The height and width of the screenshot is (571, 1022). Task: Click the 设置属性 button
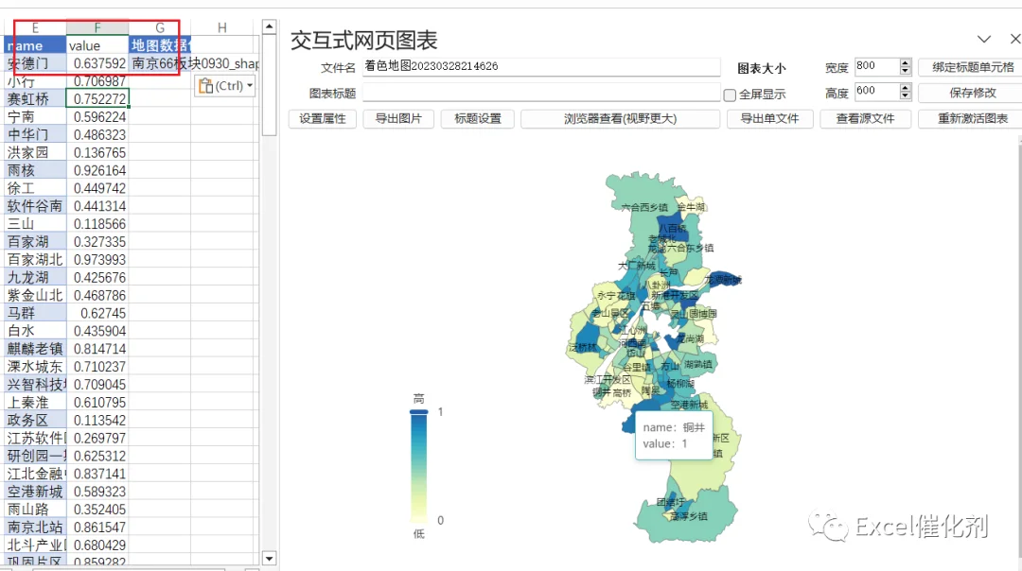(322, 118)
